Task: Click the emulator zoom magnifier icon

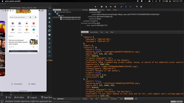Action: point(49,39)
